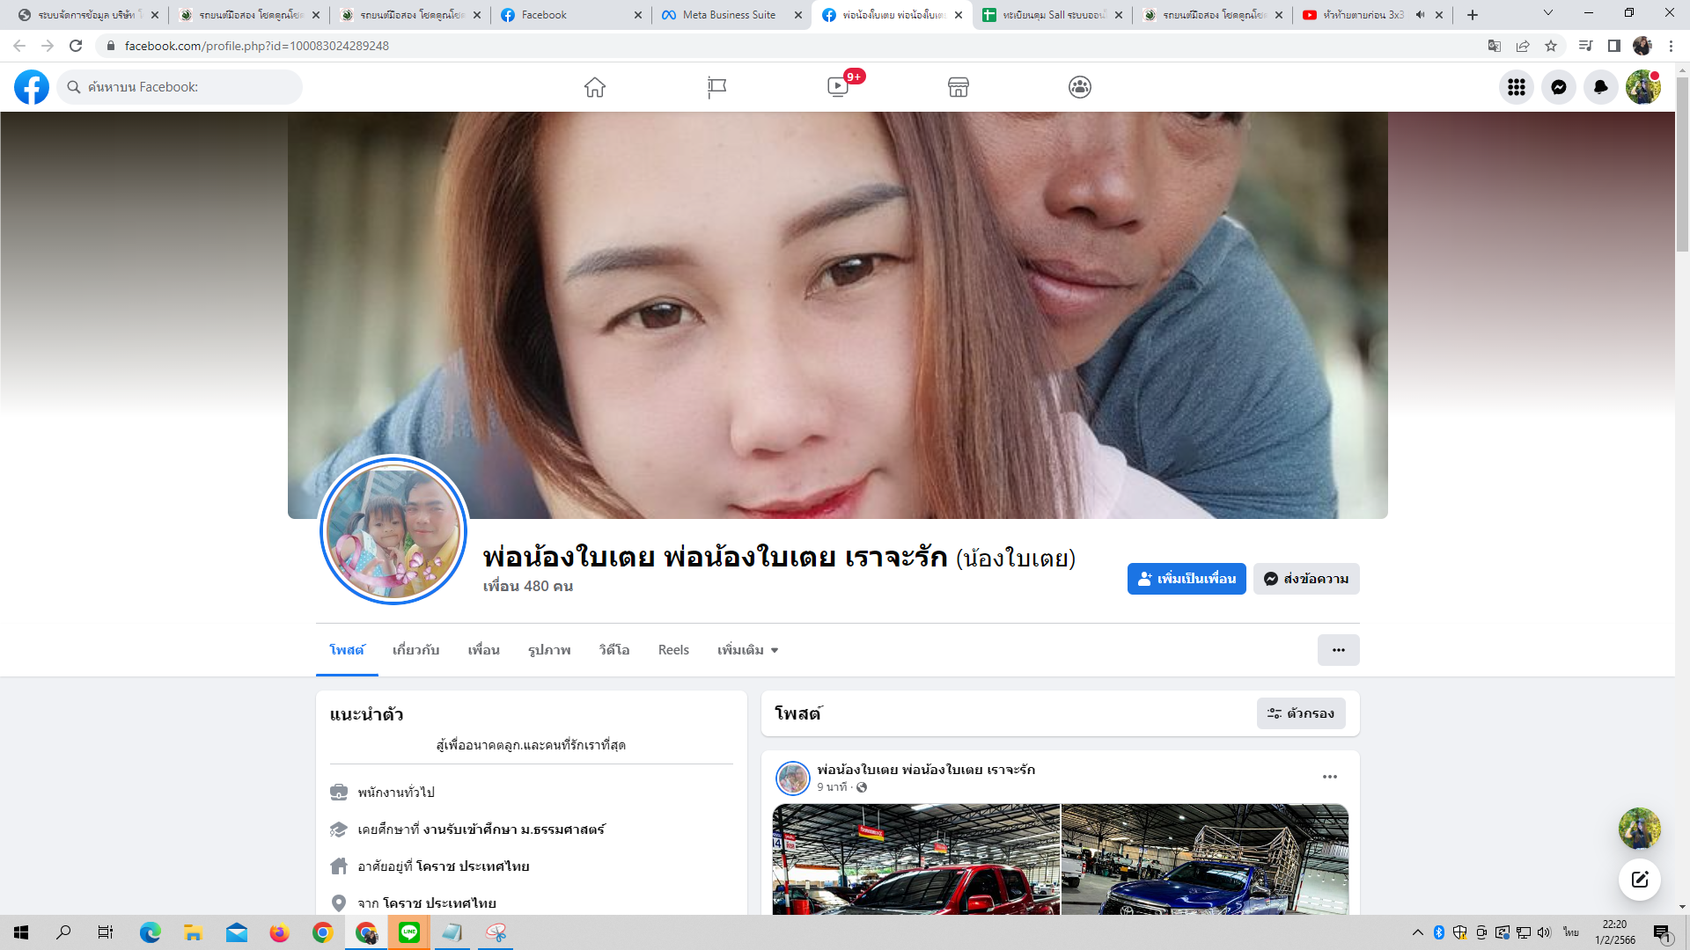This screenshot has width=1690, height=950.
Task: Open LINE app in Windows taskbar
Action: pos(409,932)
